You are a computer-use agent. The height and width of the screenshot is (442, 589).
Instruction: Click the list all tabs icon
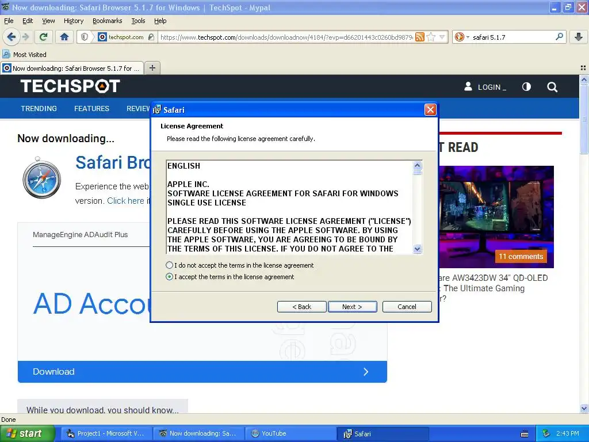583,68
